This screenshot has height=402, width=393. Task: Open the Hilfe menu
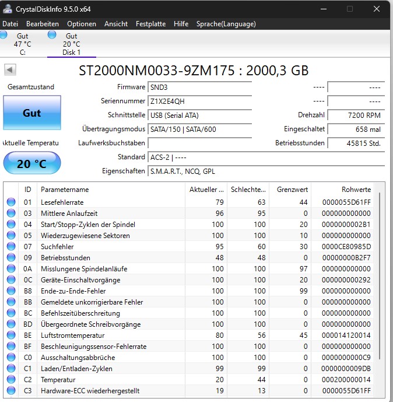[181, 24]
